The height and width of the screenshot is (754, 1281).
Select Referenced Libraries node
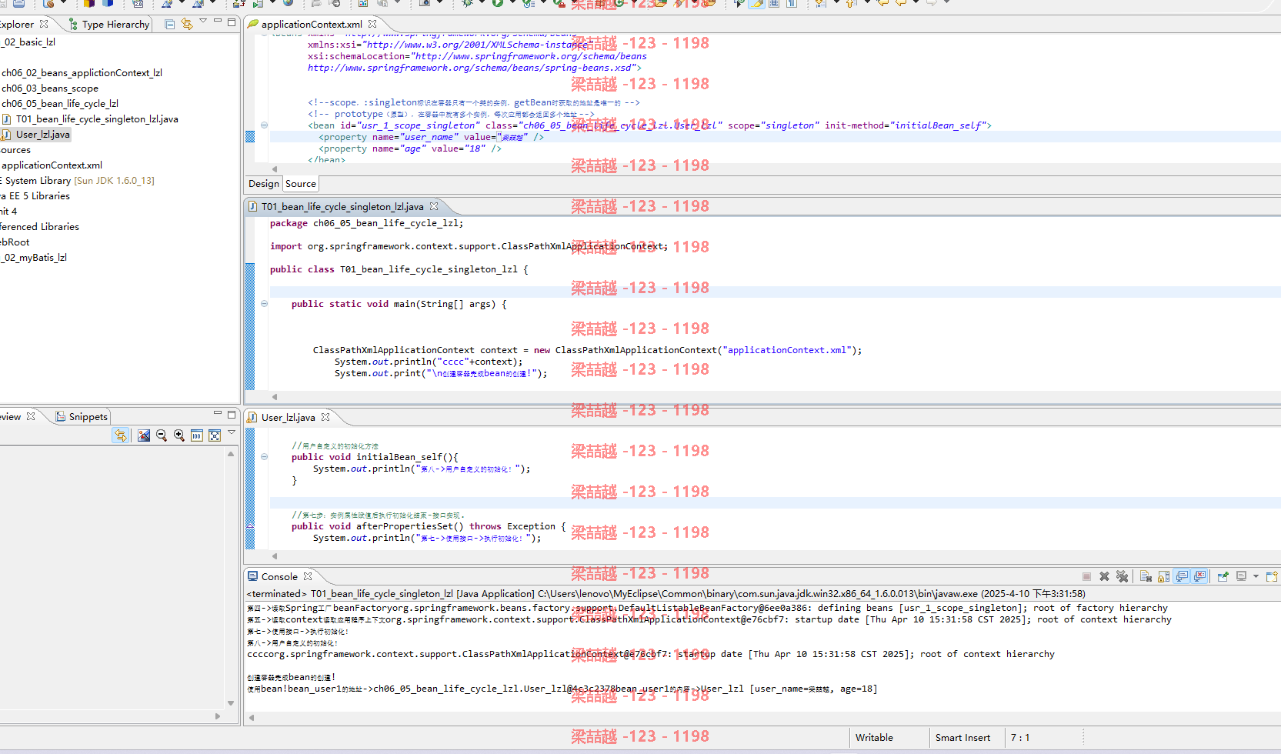tap(39, 227)
